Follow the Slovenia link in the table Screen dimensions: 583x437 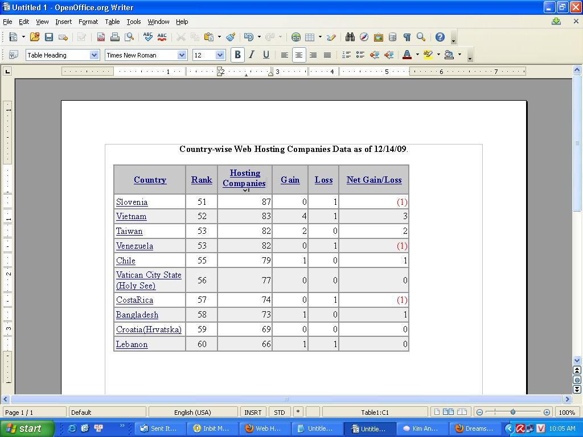(132, 202)
